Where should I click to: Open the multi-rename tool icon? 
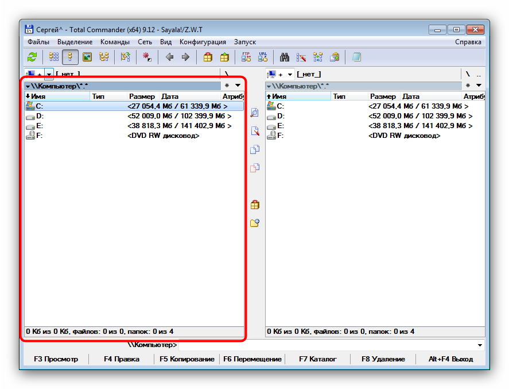tap(301, 57)
